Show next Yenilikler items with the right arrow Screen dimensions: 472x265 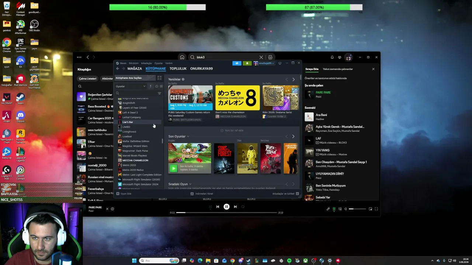tap(294, 79)
